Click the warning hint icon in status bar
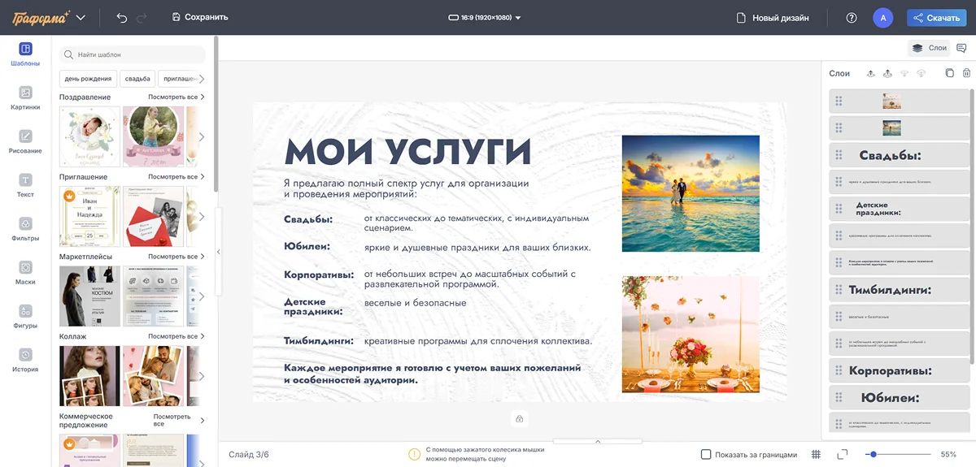The height and width of the screenshot is (467, 976). 415,454
